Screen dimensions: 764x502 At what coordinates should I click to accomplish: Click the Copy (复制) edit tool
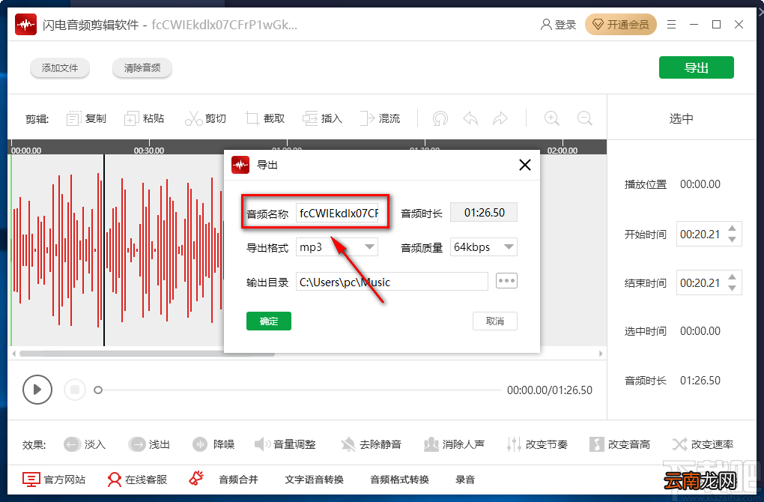point(86,118)
